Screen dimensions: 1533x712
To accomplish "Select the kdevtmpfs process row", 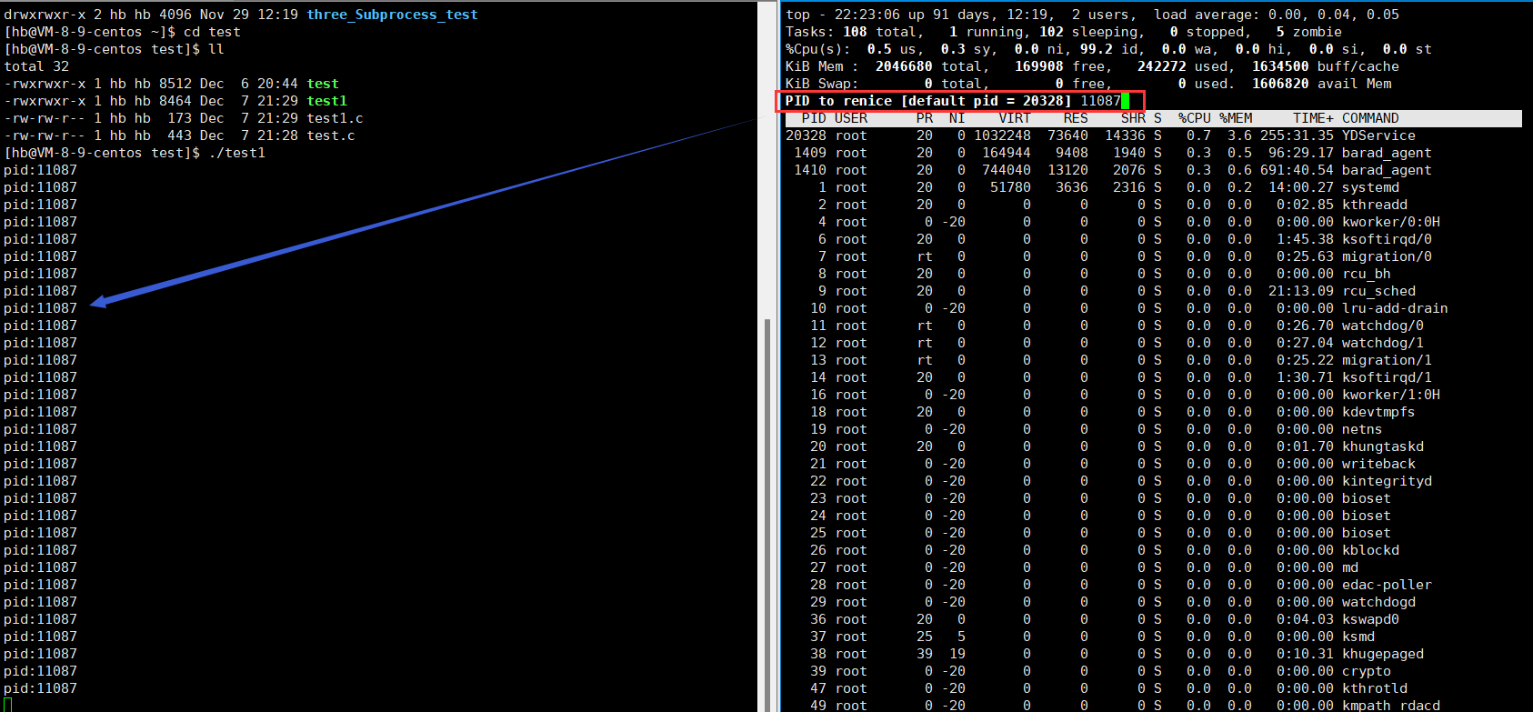I will coord(1153,412).
